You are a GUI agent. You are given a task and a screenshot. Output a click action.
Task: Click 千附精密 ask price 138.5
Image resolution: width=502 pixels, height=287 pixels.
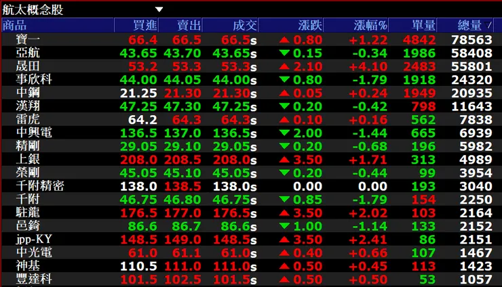click(182, 186)
